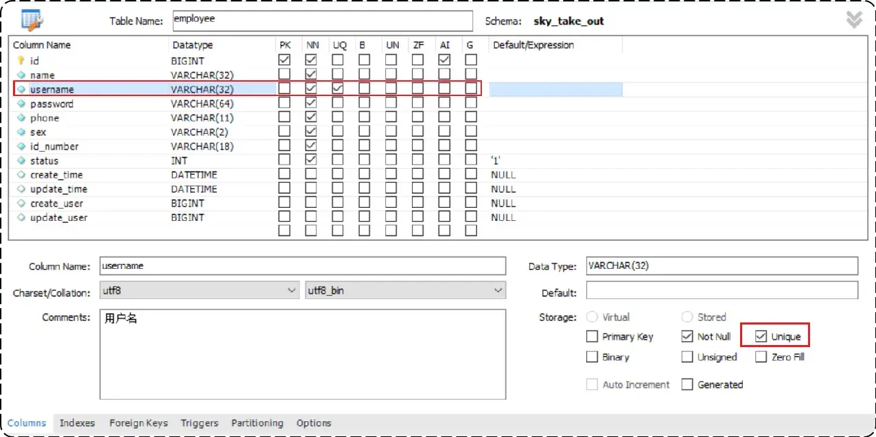Open the utf8_bin collation dropdown
876x437 pixels.
[x=405, y=291]
